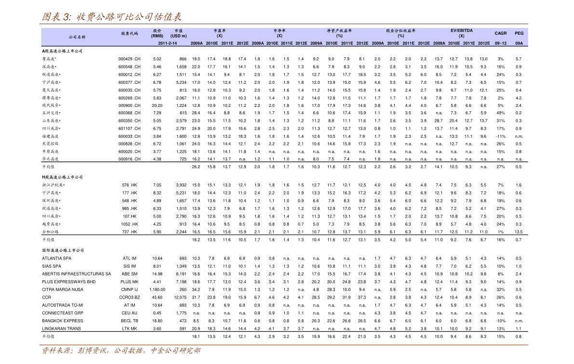The width and height of the screenshot is (574, 364).
Task: Click the 市净率 (X) group header
Action: pos(280,33)
